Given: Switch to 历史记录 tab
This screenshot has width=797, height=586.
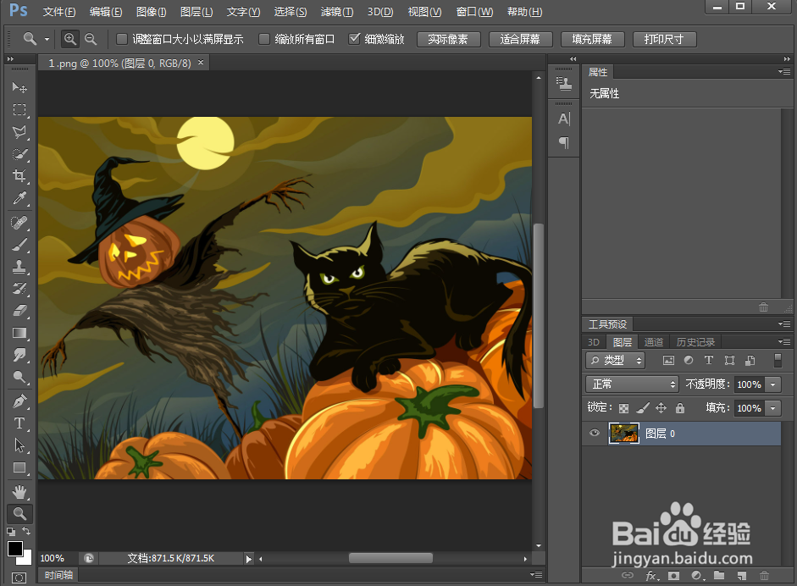Looking at the screenshot, I should pyautogui.click(x=696, y=342).
